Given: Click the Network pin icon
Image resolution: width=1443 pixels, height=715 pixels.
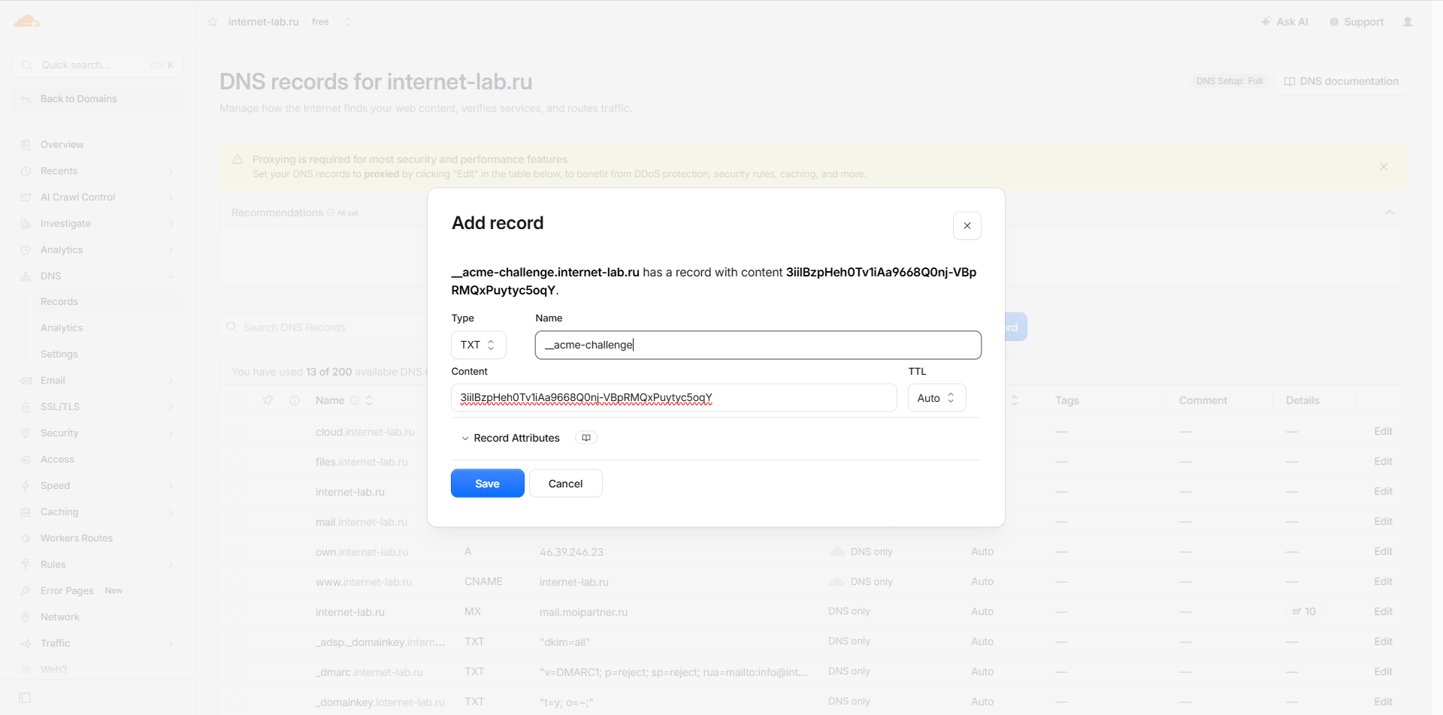Looking at the screenshot, I should tap(26, 617).
